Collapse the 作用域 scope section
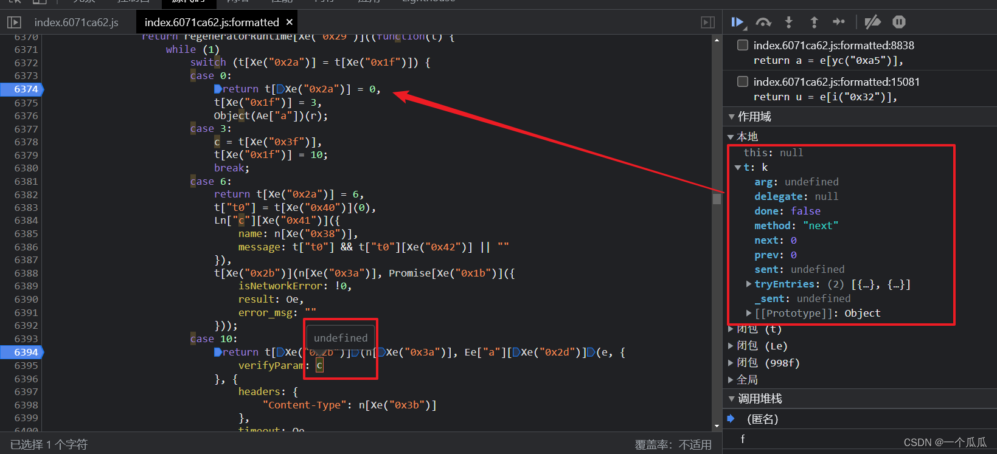This screenshot has height=454, width=997. (732, 117)
